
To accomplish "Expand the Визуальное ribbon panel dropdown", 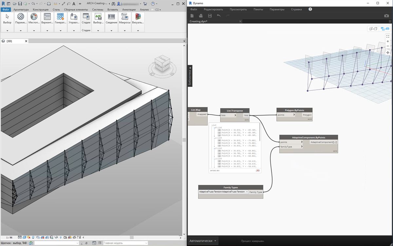I will tap(138, 30).
